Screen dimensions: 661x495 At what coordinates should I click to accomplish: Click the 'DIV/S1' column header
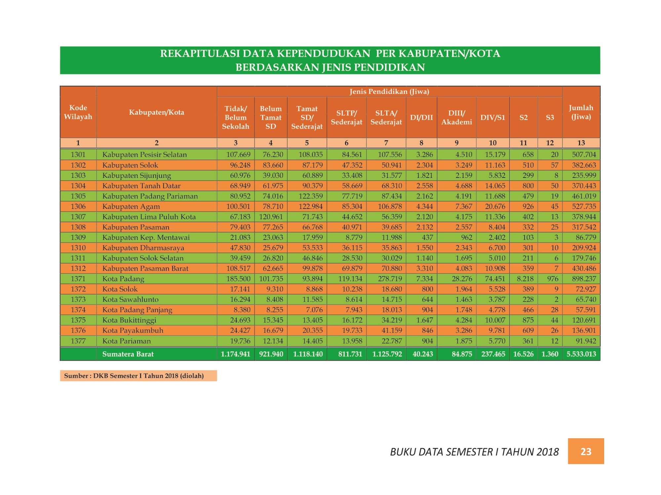[x=492, y=117]
